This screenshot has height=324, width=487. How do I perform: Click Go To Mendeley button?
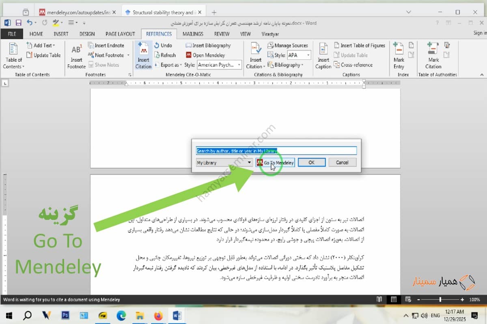pyautogui.click(x=275, y=162)
